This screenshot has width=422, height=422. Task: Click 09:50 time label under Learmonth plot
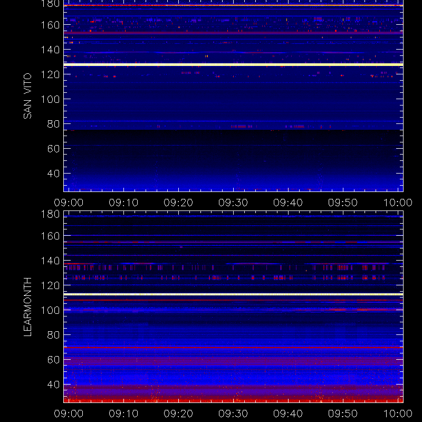point(342,414)
